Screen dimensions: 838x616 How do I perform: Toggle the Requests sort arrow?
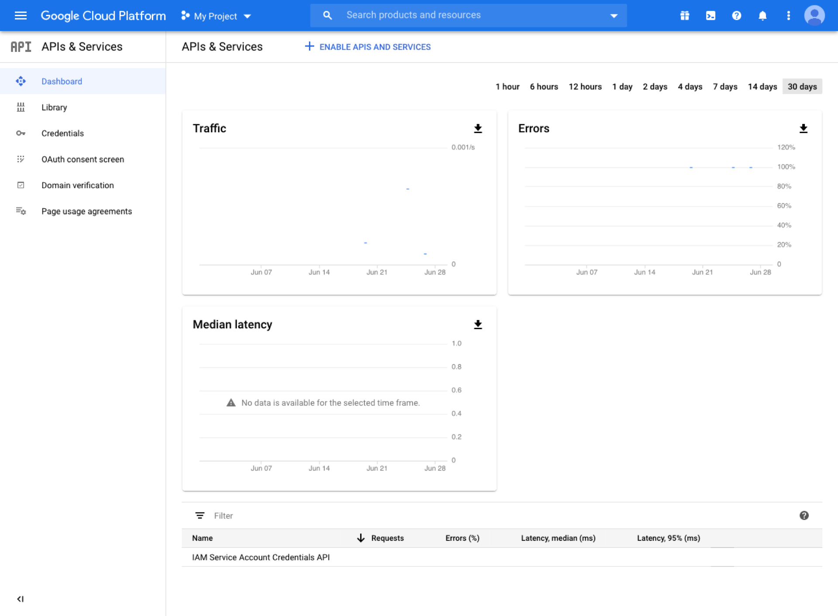(x=361, y=538)
